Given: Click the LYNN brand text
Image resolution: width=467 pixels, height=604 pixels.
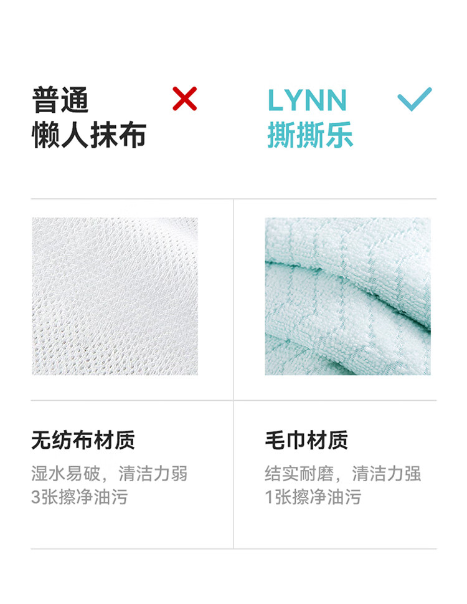Looking at the screenshot, I should click(307, 100).
